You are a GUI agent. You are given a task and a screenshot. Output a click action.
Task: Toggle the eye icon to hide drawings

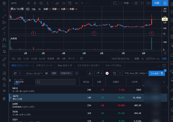4,91
